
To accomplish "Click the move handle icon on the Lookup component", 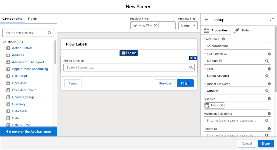I will click(x=191, y=58).
